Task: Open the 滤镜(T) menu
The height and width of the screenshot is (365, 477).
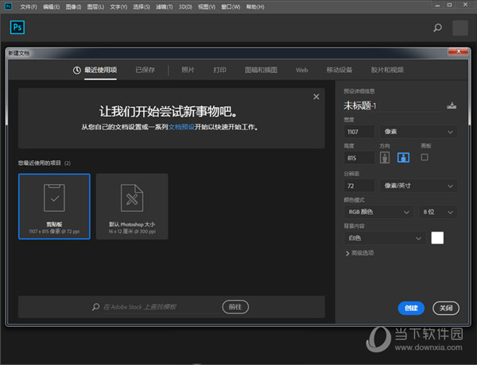Action: pos(165,6)
